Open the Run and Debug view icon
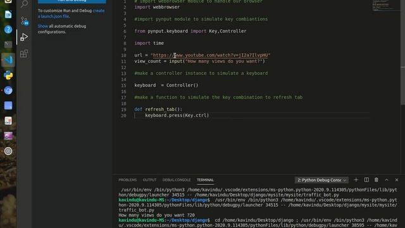This screenshot has width=405, height=228. click(24, 37)
